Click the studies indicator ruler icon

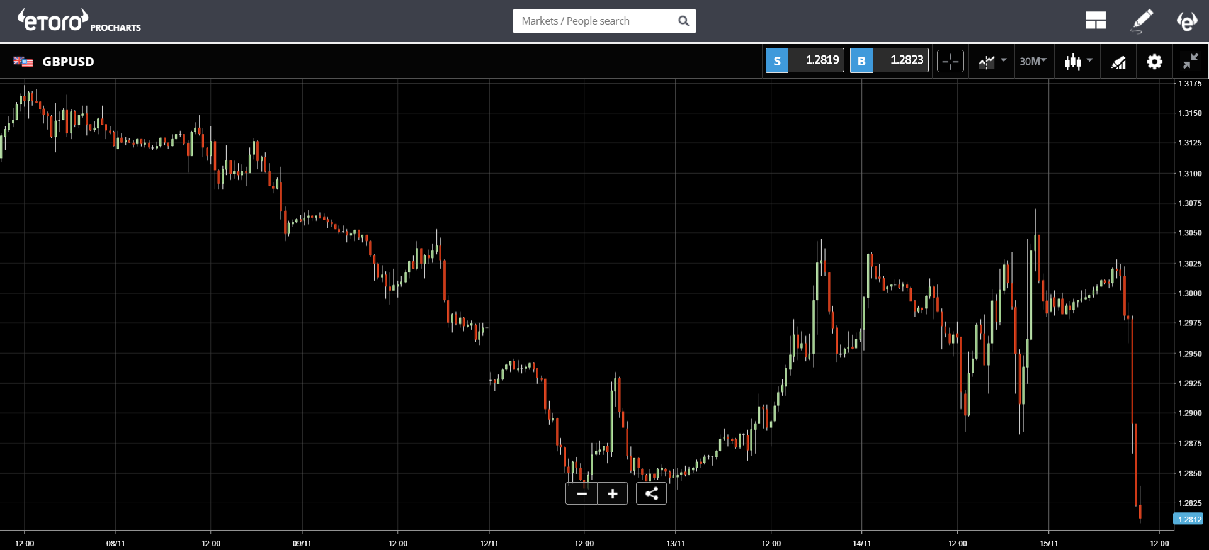click(x=1118, y=62)
